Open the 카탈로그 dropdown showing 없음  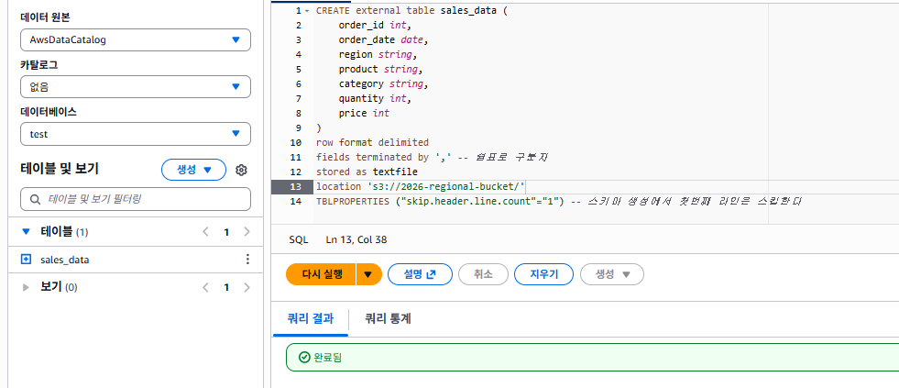(136, 86)
